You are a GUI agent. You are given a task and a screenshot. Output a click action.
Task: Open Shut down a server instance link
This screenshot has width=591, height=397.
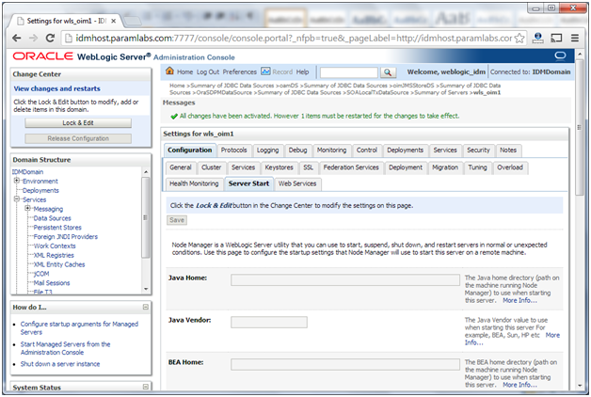click(x=60, y=364)
